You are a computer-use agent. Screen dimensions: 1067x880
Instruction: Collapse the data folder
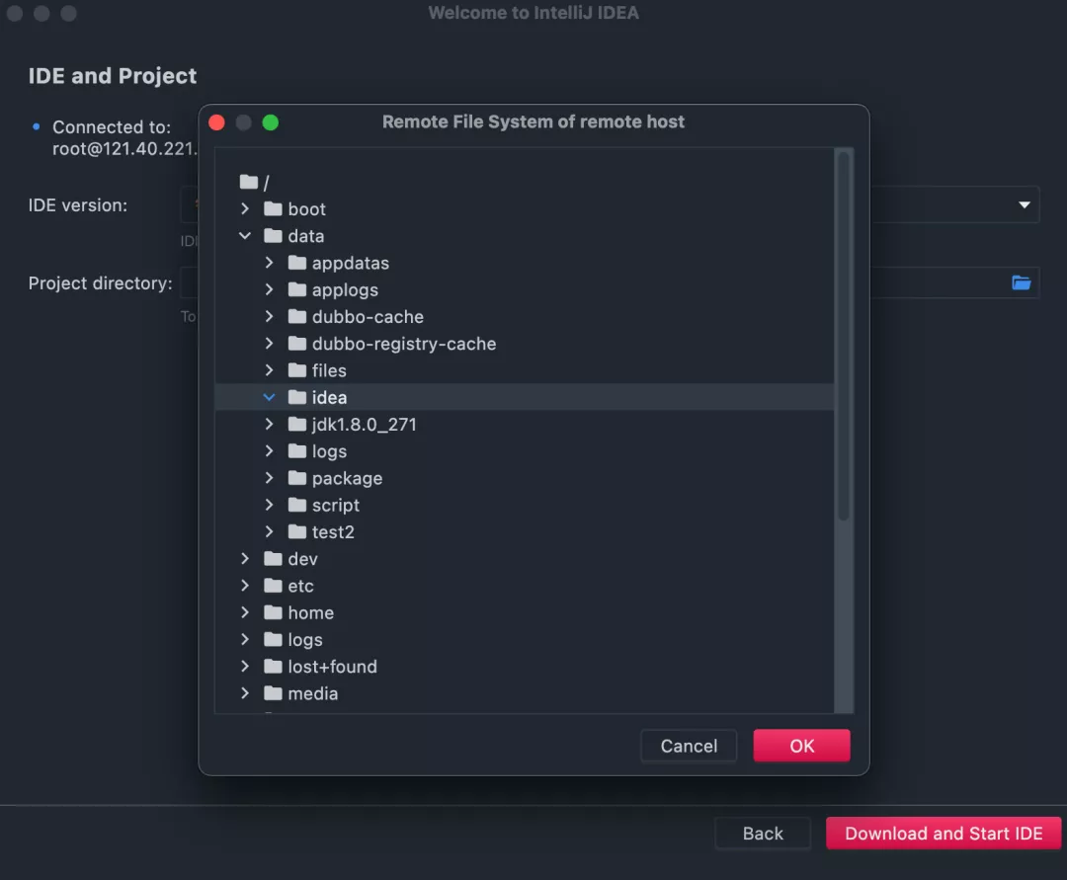(245, 237)
